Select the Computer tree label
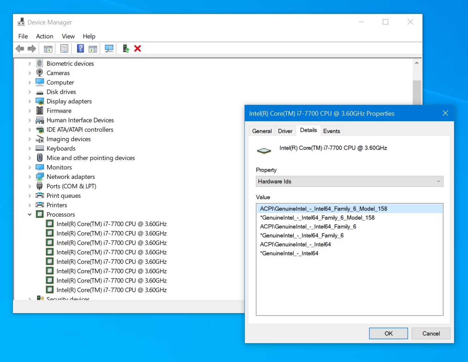Screen dimensions: 468x362 click(x=60, y=82)
